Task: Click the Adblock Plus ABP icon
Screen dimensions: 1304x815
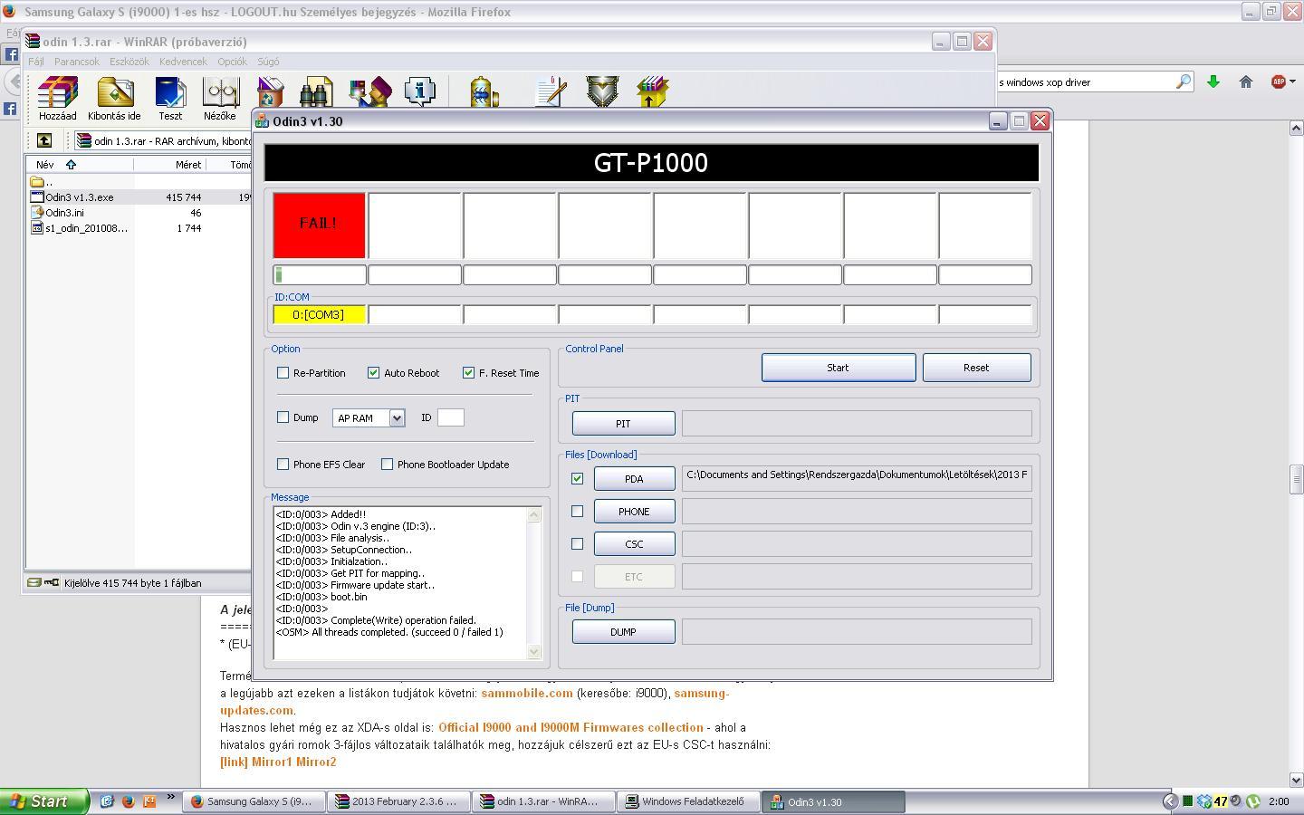Action: (1279, 81)
